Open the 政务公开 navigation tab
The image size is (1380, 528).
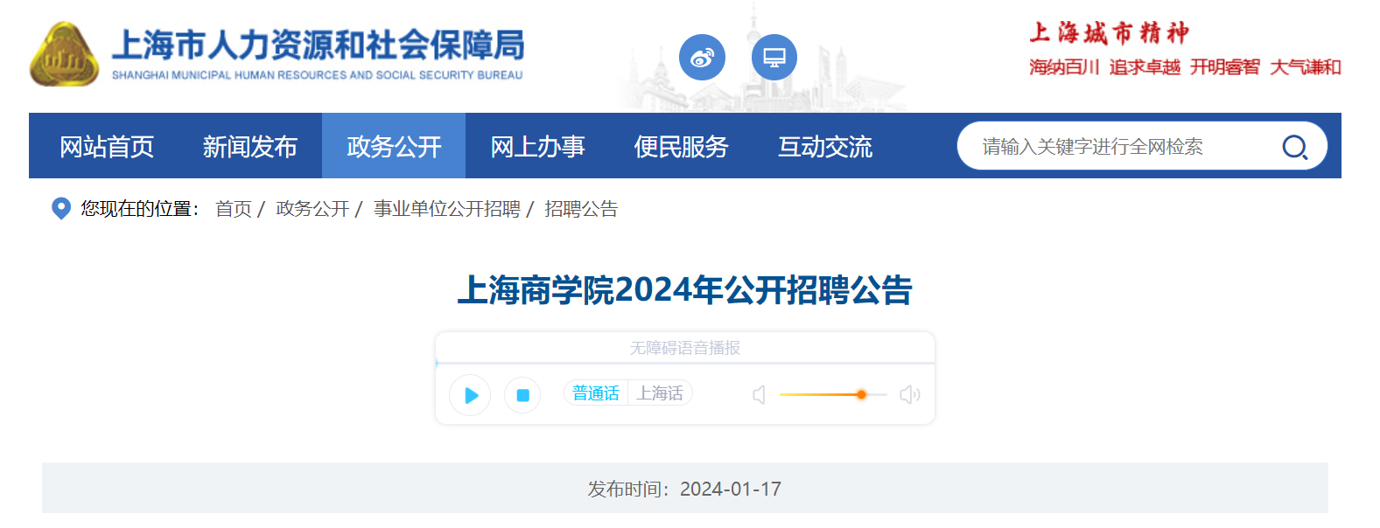pos(394,146)
